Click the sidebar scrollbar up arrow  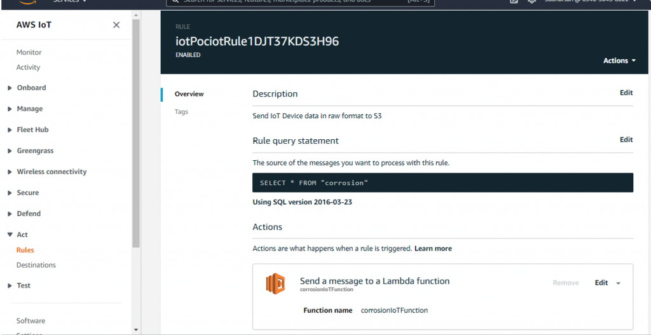[x=136, y=15]
